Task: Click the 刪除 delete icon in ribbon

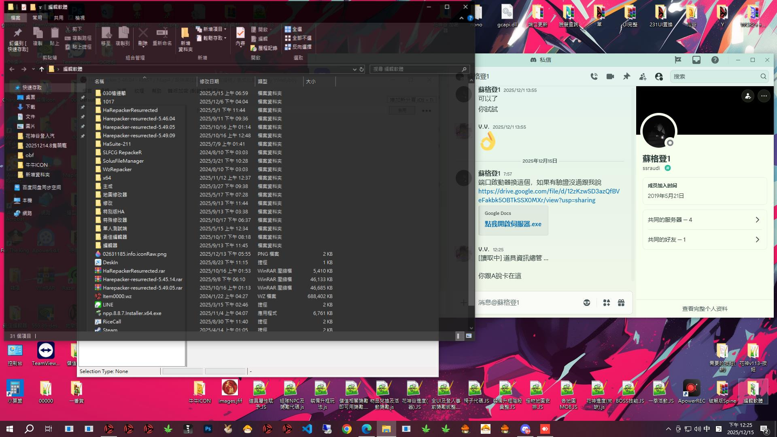Action: coord(143,36)
